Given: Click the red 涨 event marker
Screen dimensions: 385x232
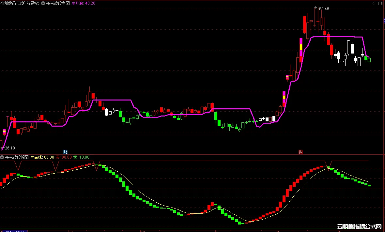Looking at the screenshot, I should click(300, 152).
